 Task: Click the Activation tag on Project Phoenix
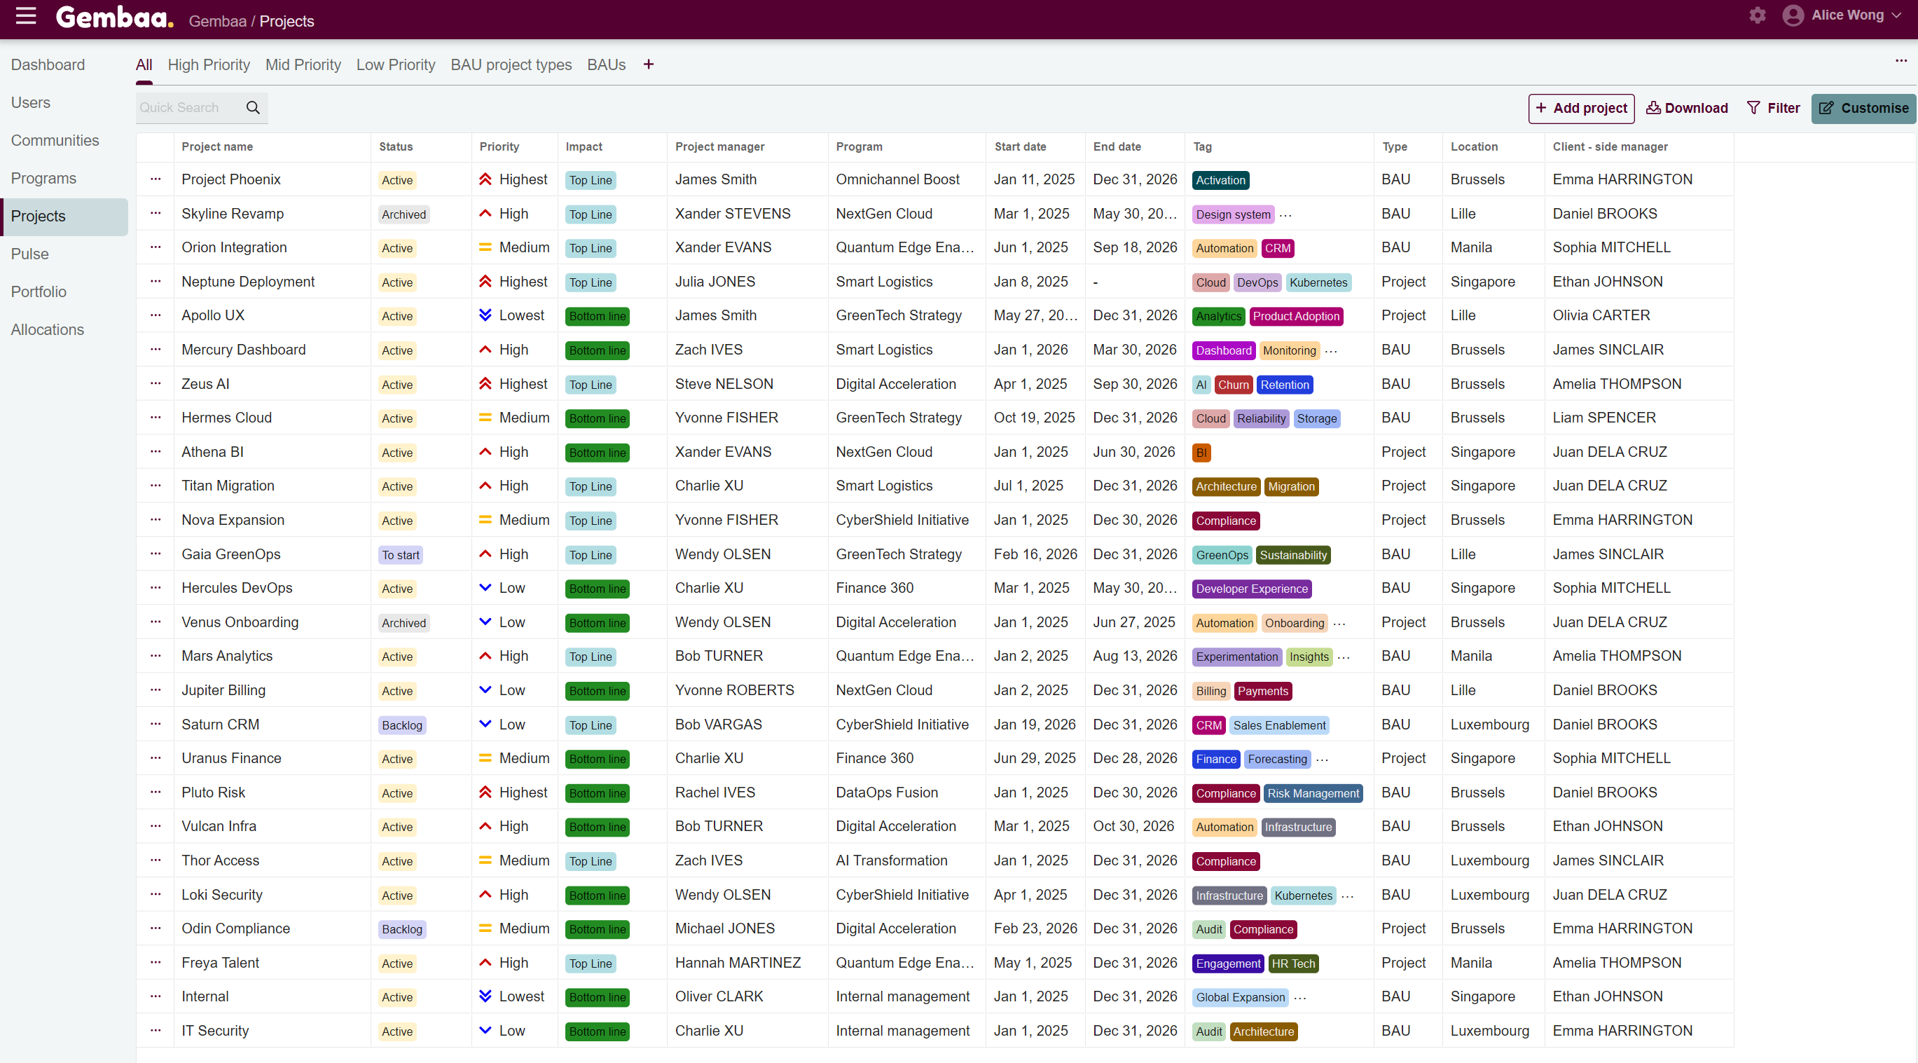point(1220,180)
